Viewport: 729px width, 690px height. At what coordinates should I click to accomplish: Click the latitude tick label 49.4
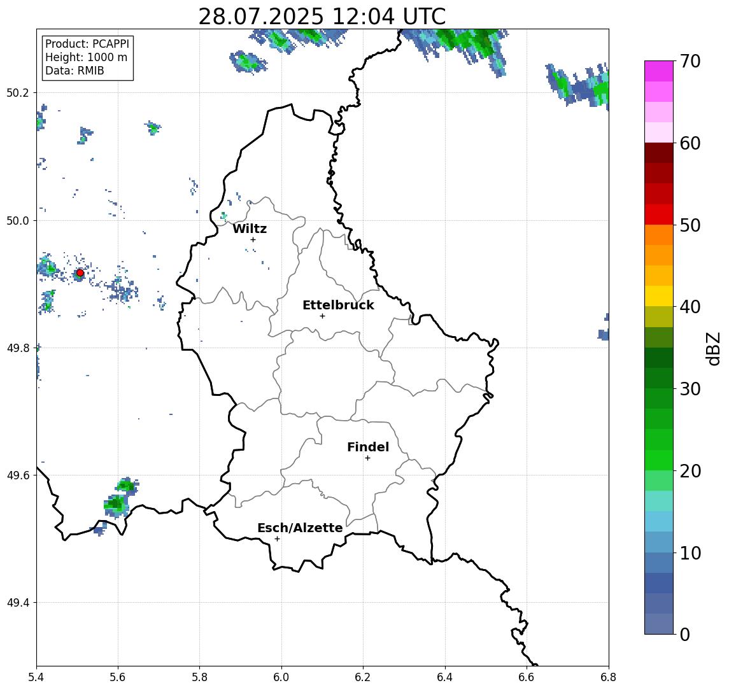pos(18,603)
